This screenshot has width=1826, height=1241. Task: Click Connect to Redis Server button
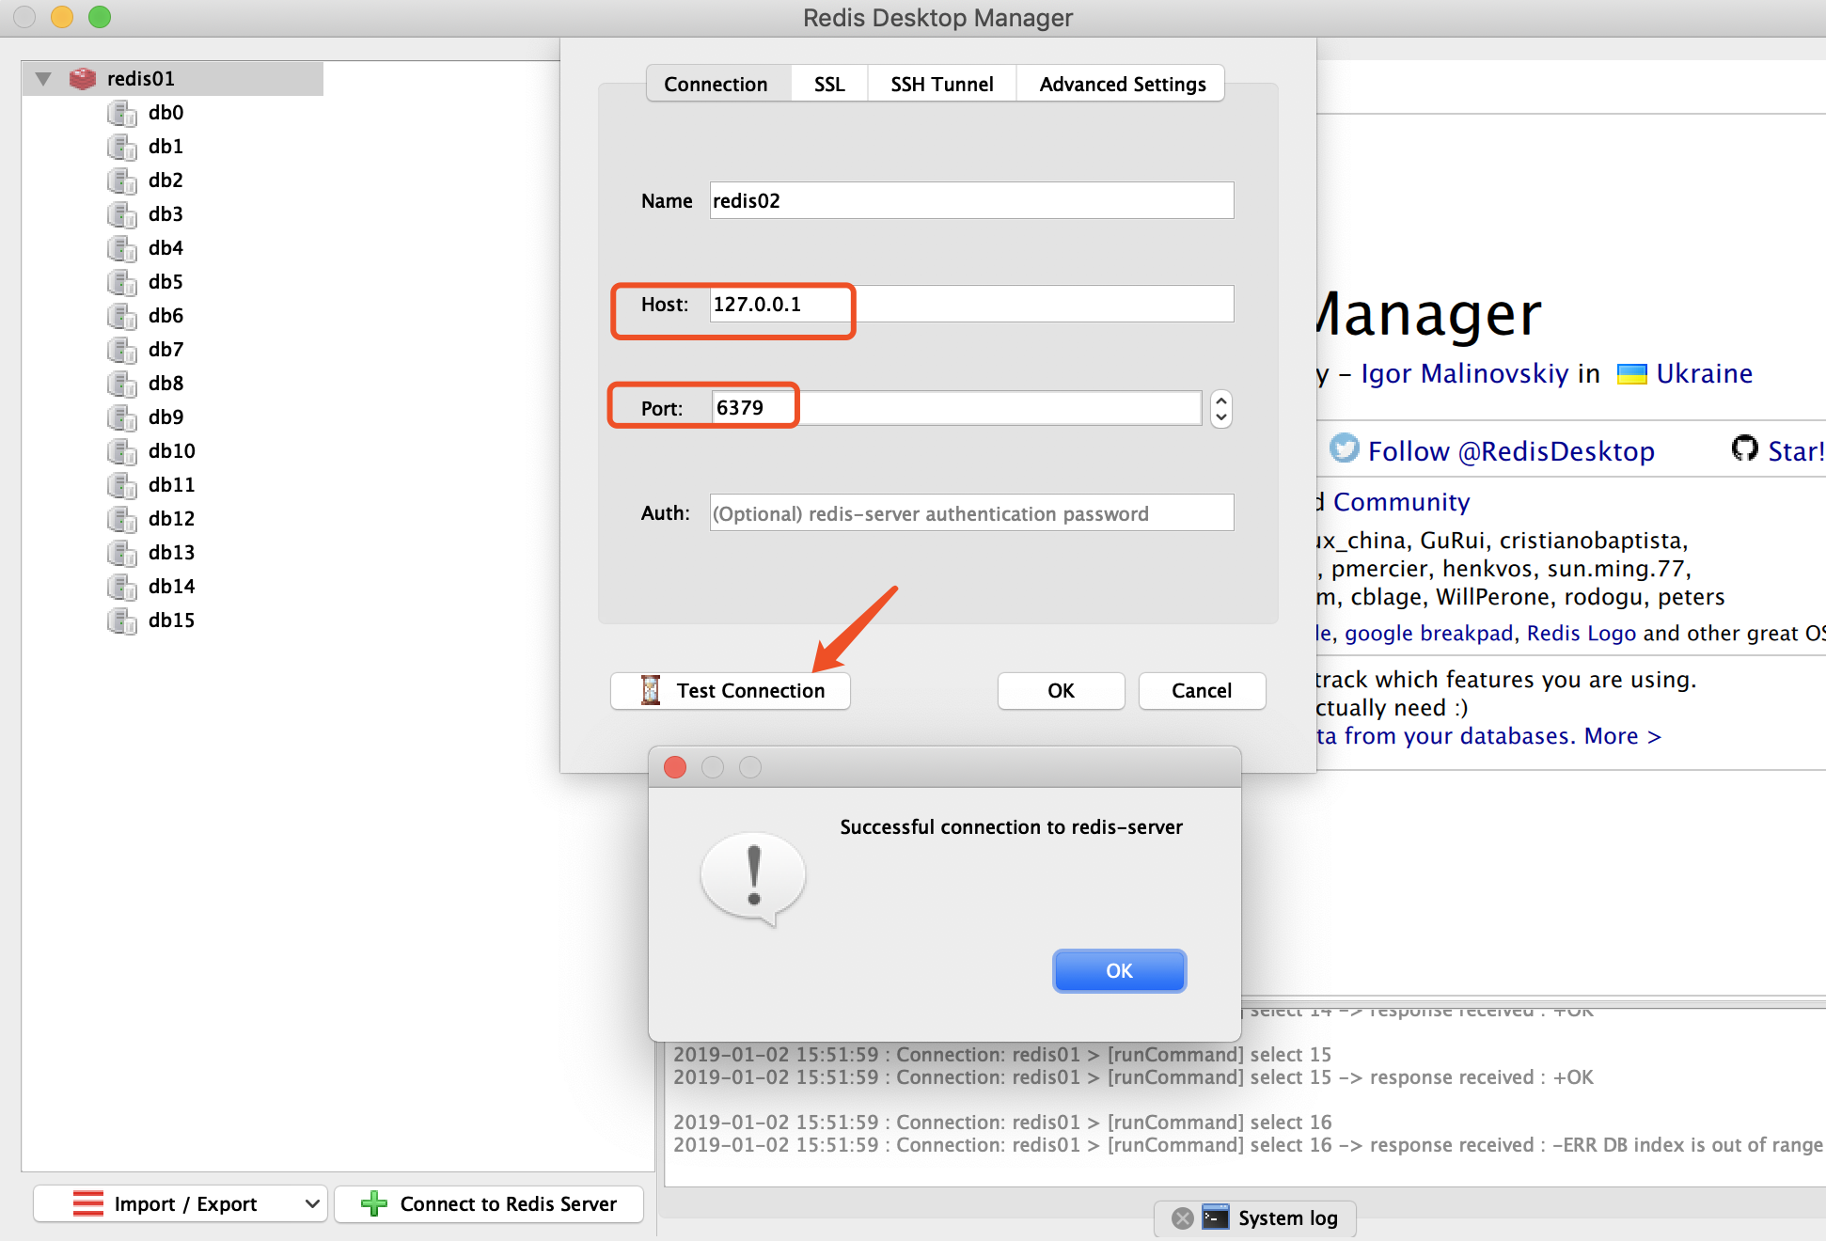tap(489, 1203)
